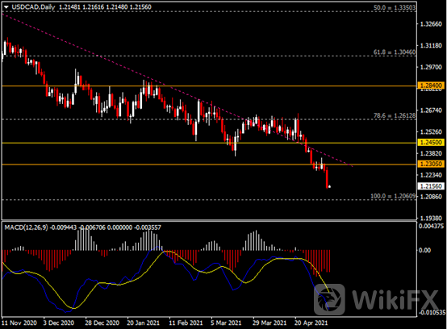Select the 1.28400 orange price label

click(432, 85)
